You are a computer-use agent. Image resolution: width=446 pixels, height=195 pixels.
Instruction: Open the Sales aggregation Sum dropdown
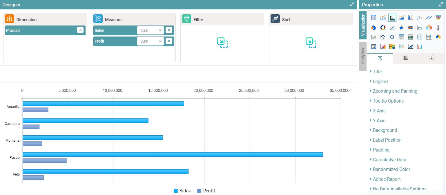point(151,30)
